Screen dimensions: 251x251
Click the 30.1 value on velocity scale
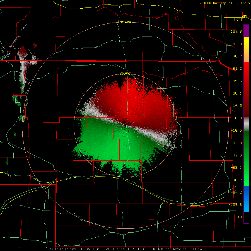click(237, 93)
